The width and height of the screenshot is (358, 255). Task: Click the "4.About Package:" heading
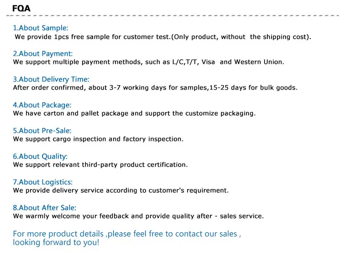[42, 105]
